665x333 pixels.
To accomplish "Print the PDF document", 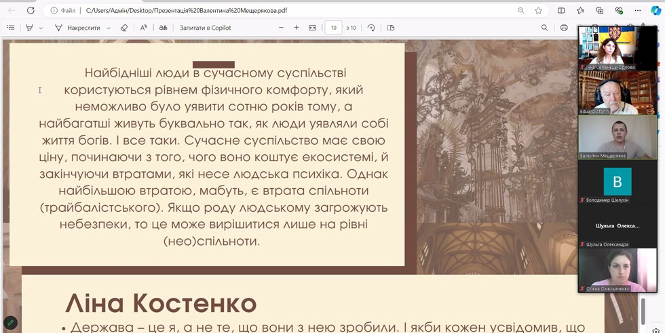I will click(x=564, y=28).
